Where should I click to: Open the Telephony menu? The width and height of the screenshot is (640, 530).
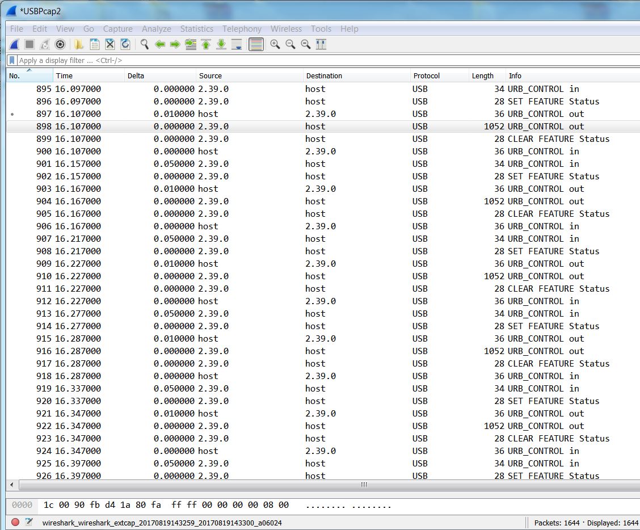242,28
